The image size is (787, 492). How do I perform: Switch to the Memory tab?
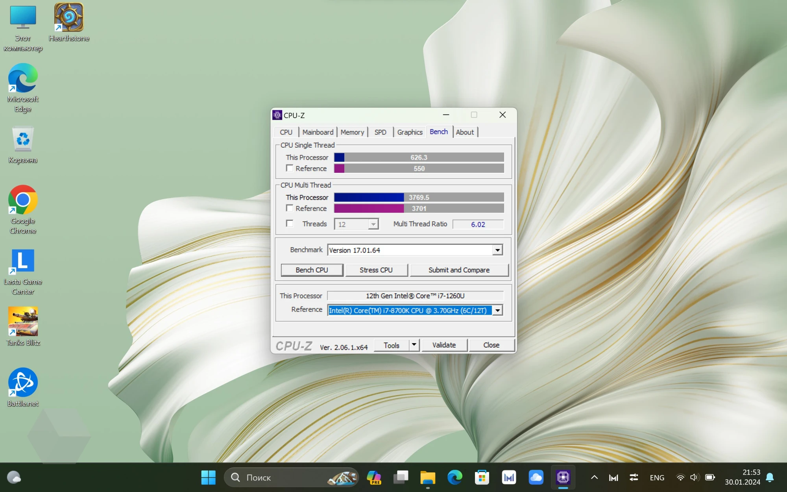tap(352, 132)
